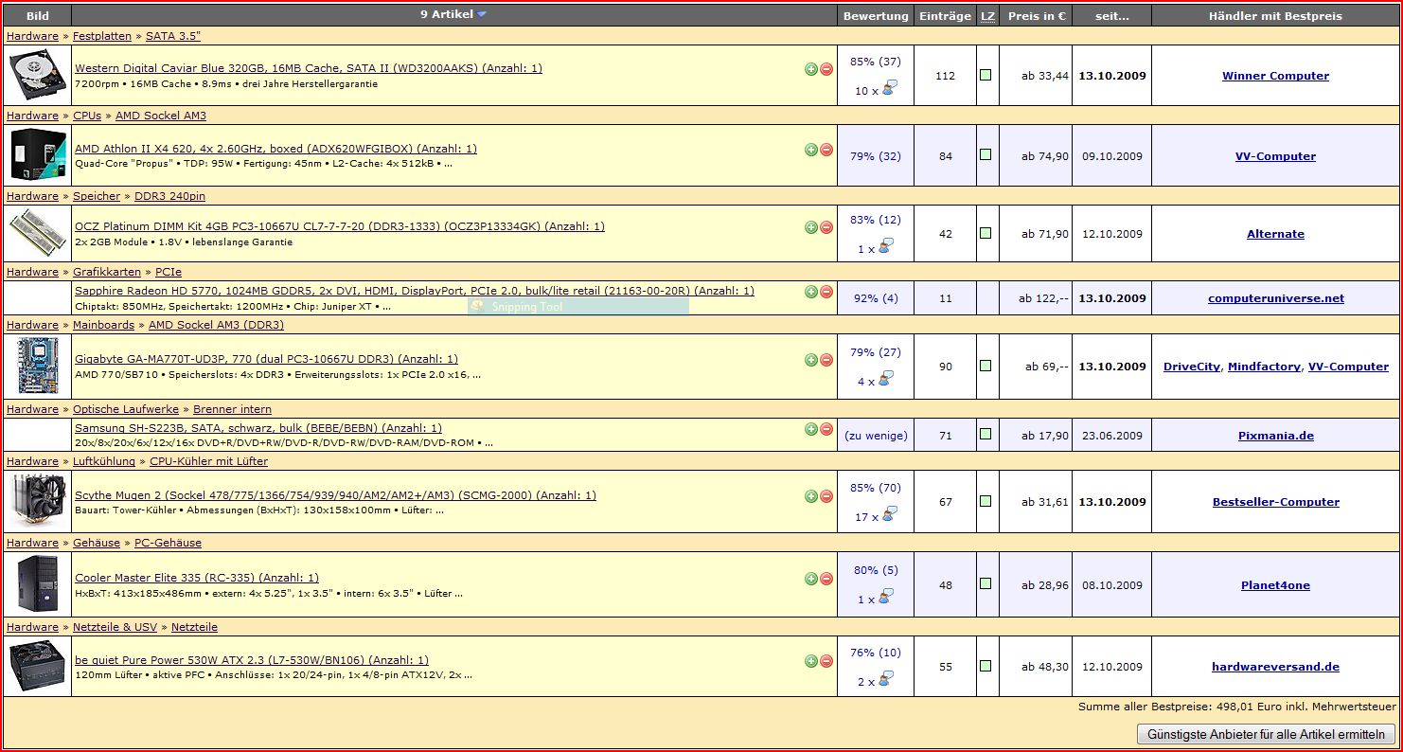Increase quantity of be quiet Pure Power
This screenshot has width=1403, height=752.
(811, 661)
